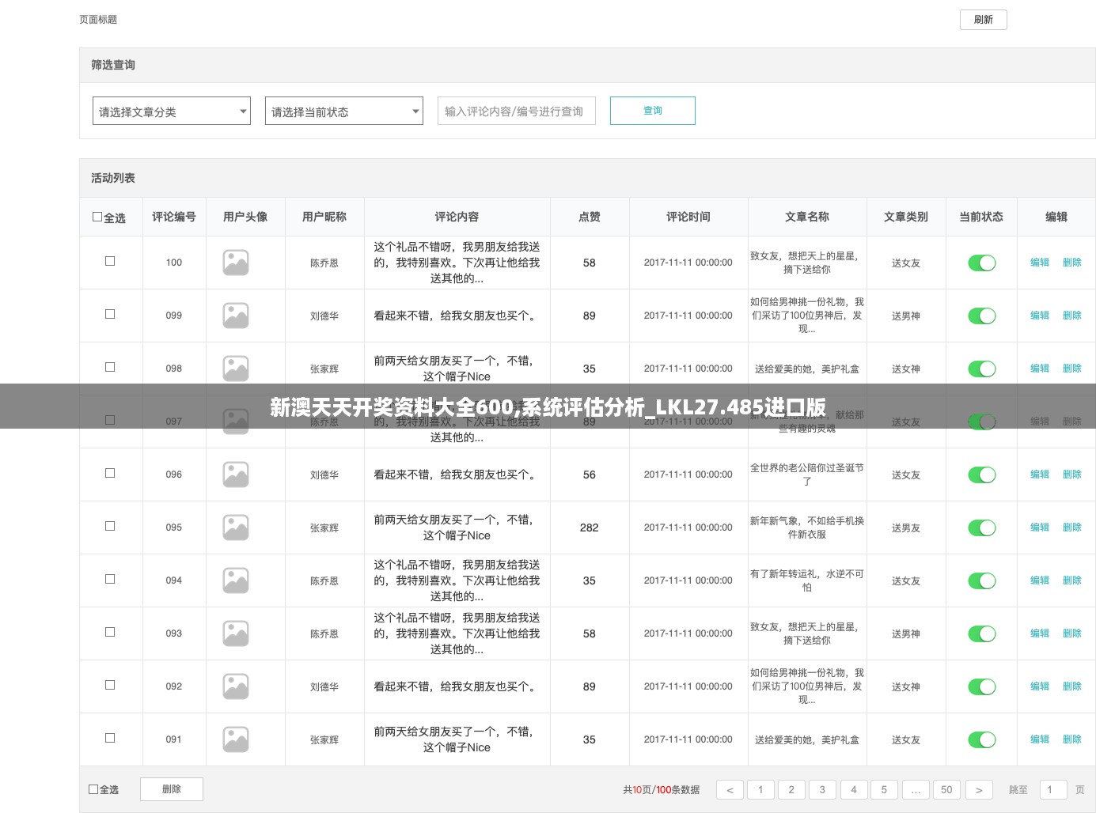Go to next page using right arrow
This screenshot has width=1096, height=813.
point(979,789)
